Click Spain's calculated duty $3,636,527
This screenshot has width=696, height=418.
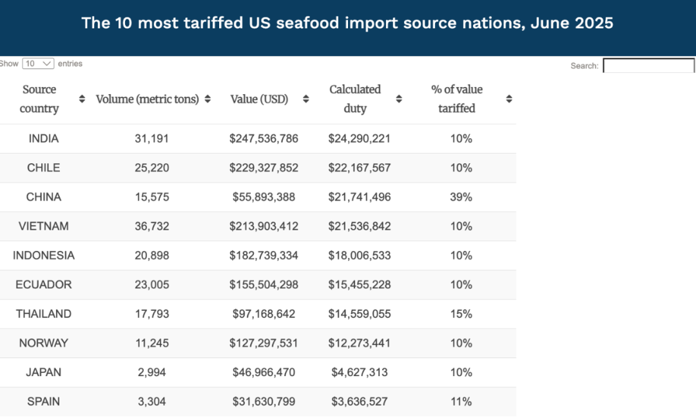coord(360,402)
